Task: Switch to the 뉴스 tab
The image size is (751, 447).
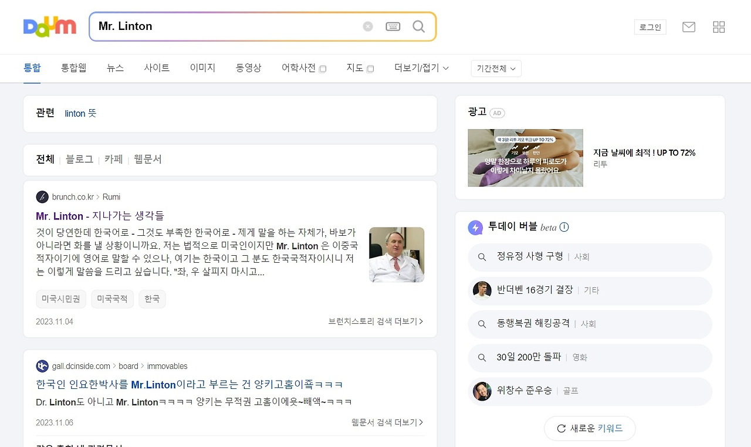Action: 115,68
